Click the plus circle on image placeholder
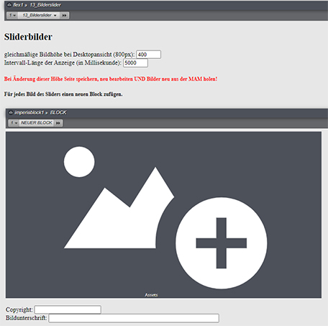 coord(221,243)
